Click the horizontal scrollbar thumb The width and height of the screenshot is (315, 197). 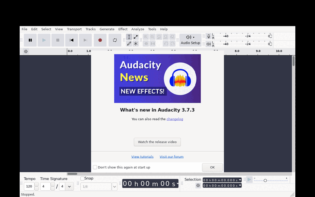point(72,174)
